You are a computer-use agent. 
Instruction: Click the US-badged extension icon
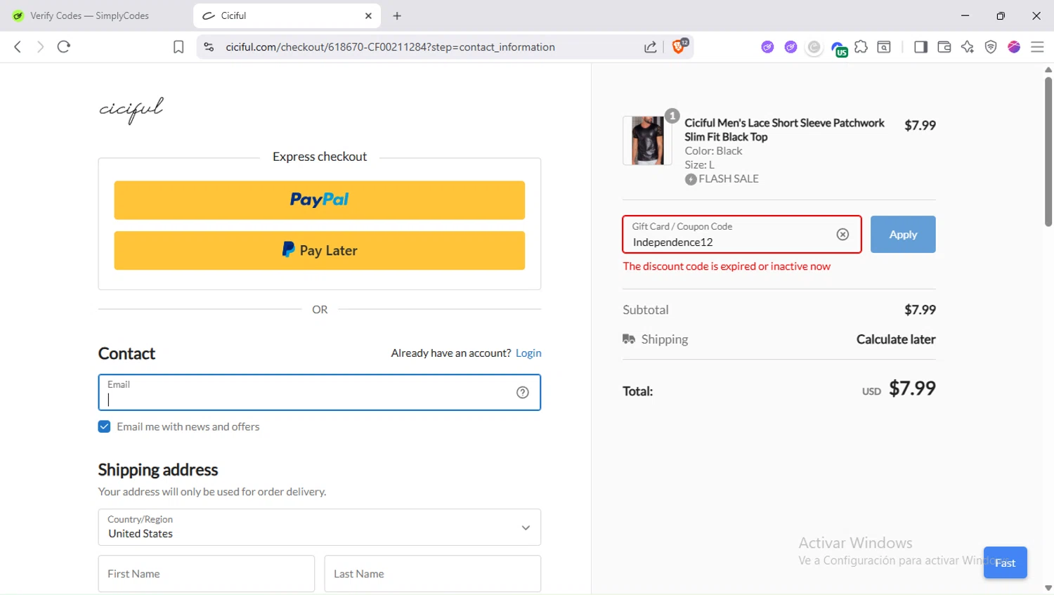tap(838, 48)
